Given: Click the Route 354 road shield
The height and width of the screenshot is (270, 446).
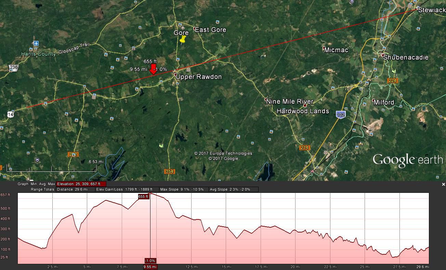Looking at the screenshot, I should click(169, 171).
